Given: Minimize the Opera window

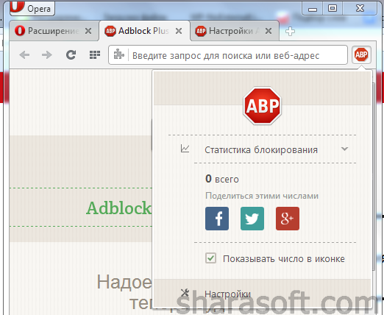Looking at the screenshot, I should tap(313, 9).
